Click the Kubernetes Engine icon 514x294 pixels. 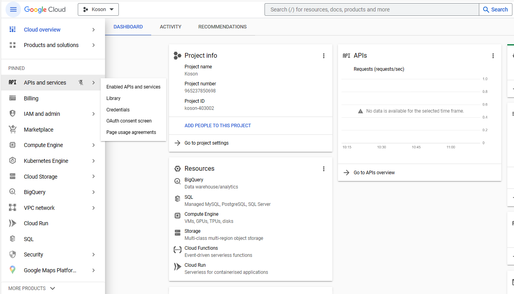(x=13, y=161)
